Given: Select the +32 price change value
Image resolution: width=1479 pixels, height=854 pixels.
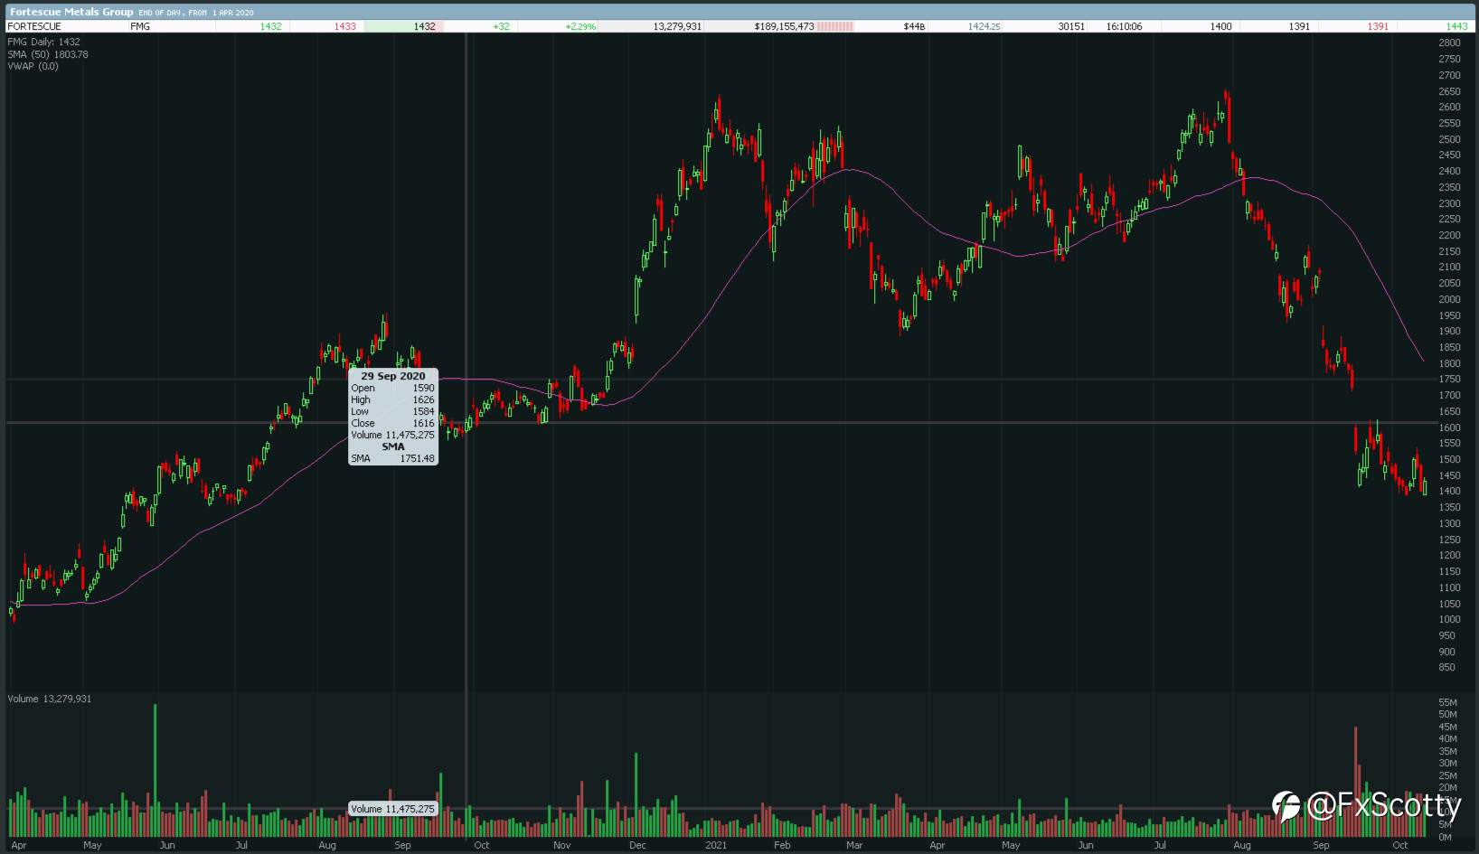Looking at the screenshot, I should pyautogui.click(x=501, y=26).
